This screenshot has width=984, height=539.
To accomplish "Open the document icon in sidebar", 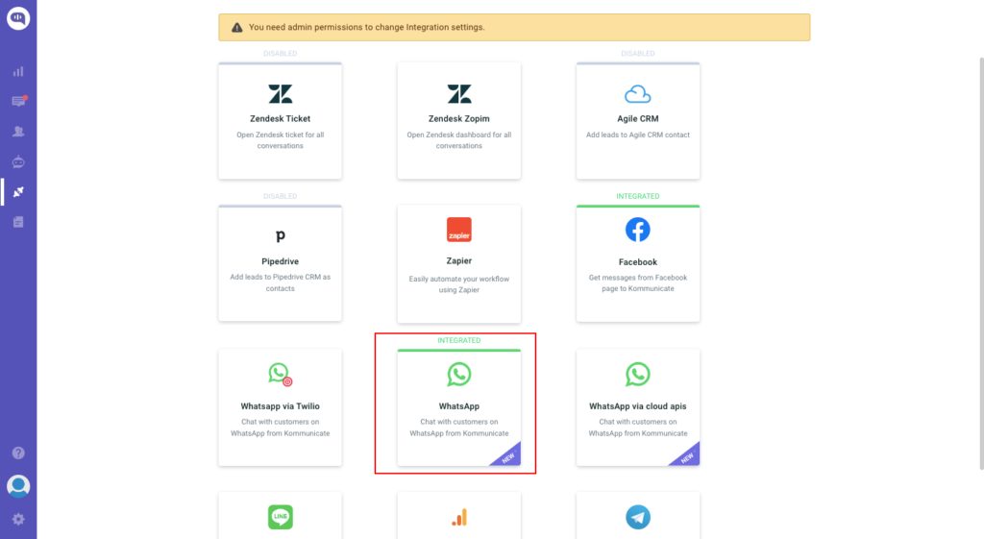I will pos(18,222).
